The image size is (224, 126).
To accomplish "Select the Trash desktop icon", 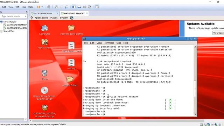I will click(44, 75).
